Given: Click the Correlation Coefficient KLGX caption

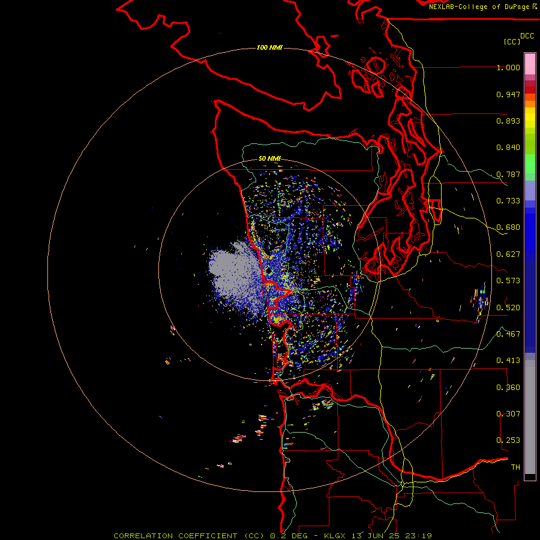Looking at the screenshot, I should point(273,536).
